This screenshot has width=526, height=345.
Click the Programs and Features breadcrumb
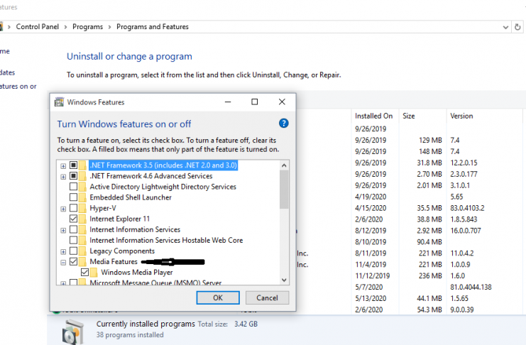pyautogui.click(x=153, y=27)
